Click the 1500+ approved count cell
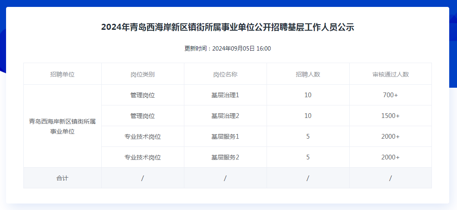 pyautogui.click(x=390, y=116)
